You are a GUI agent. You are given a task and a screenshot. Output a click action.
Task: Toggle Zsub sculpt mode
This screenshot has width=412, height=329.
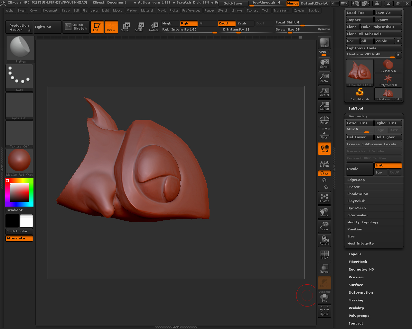point(245,23)
